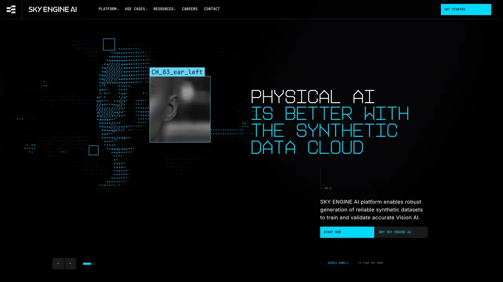
Task: Click the striped Sky Engine logo icon
Action: tap(11, 9)
